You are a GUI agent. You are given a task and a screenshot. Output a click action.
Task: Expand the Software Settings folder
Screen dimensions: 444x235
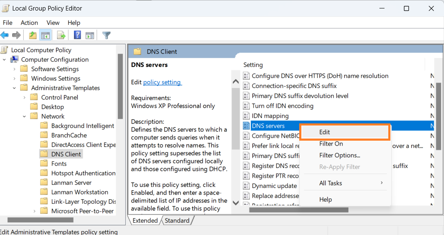(x=14, y=69)
